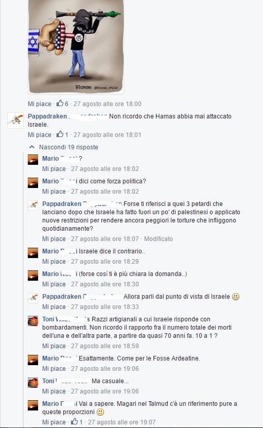Open timestamp 27 agosto alle ore 18:33
The image size is (263, 428).
point(105,307)
